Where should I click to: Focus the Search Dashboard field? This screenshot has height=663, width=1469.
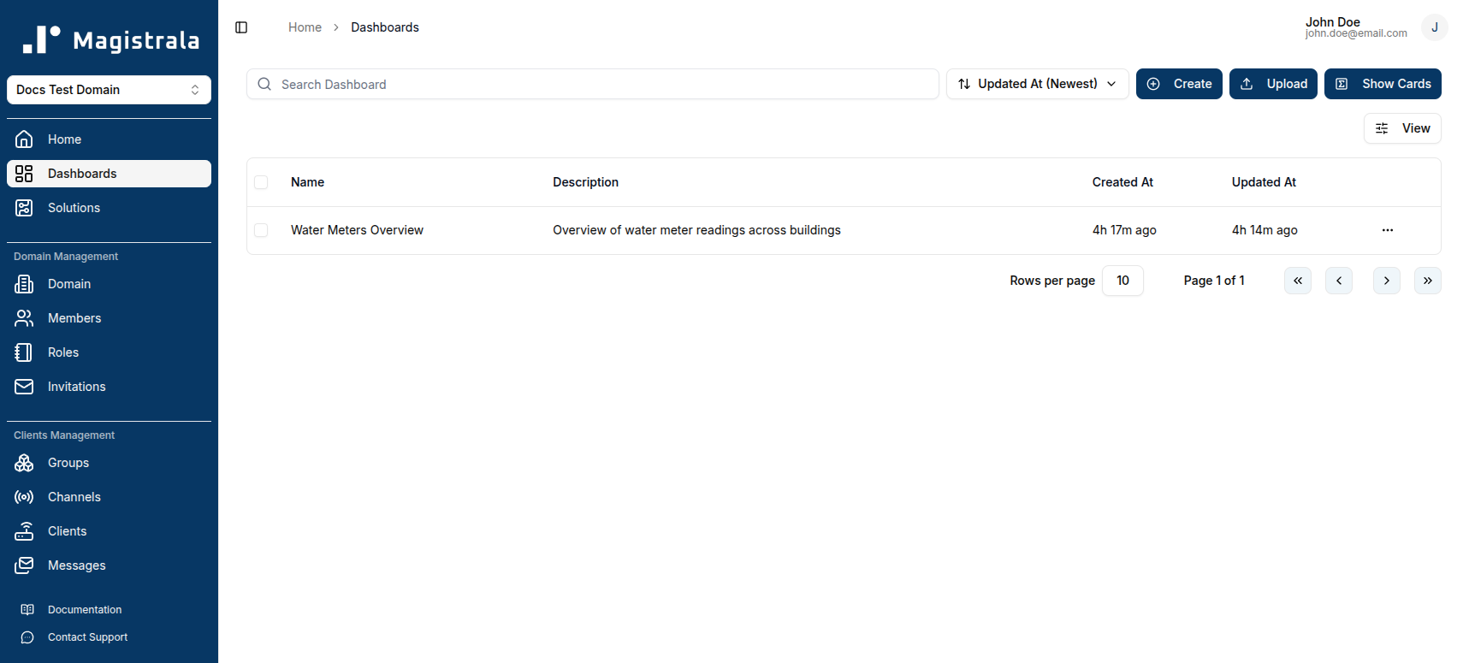[593, 84]
